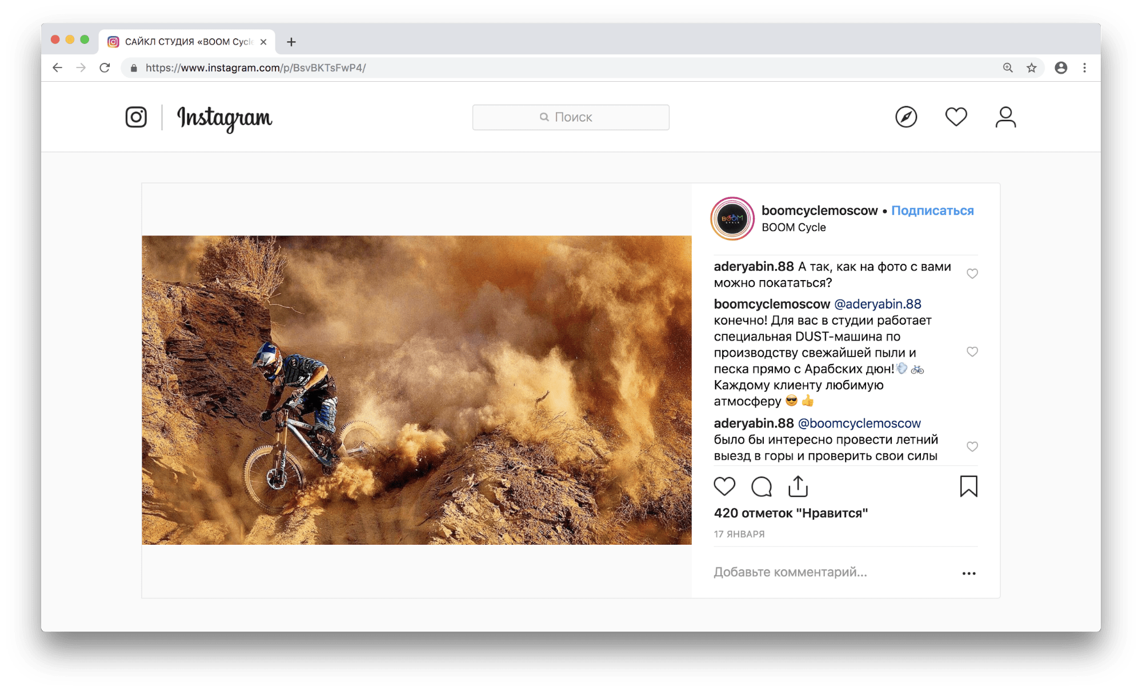This screenshot has width=1142, height=691.
Task: Click the Подписаться follow link
Action: pyautogui.click(x=932, y=211)
